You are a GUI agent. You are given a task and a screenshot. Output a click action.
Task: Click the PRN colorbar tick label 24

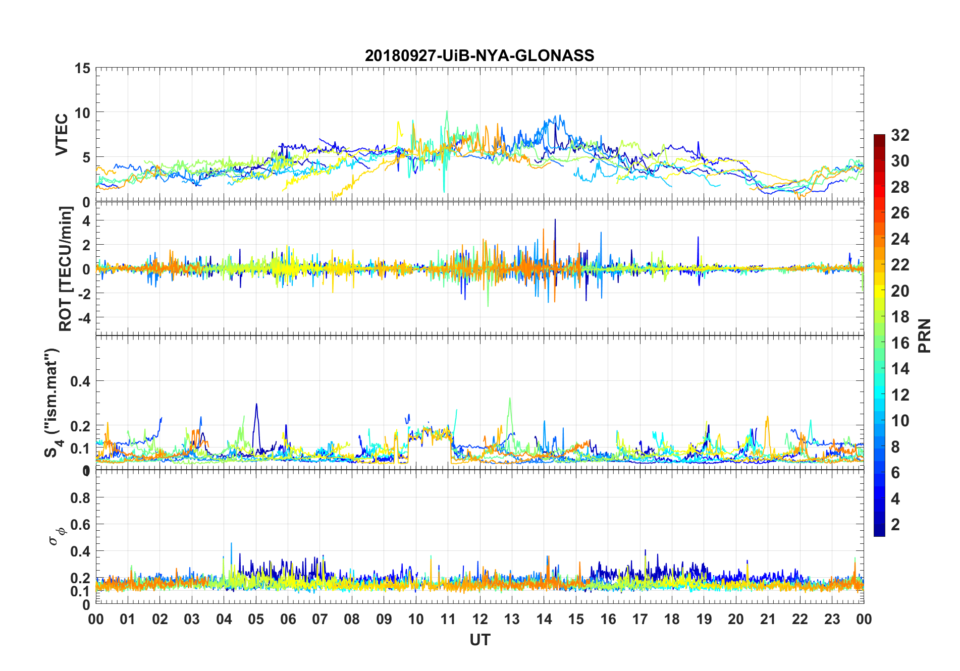click(x=900, y=239)
